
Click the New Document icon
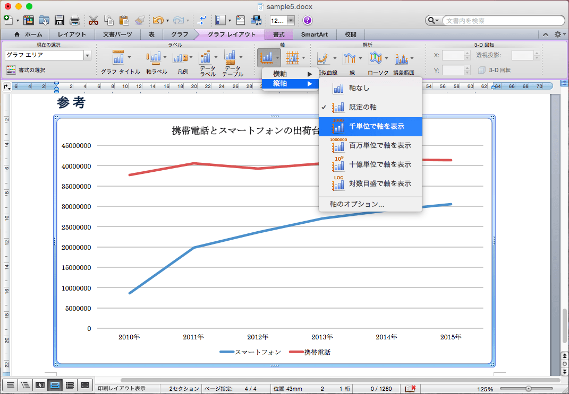pos(9,20)
